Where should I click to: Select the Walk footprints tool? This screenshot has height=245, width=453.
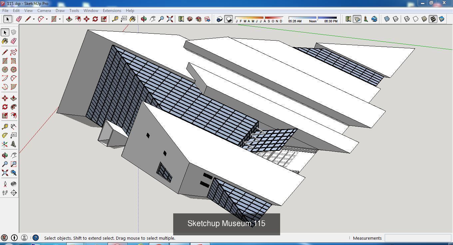click(5, 193)
